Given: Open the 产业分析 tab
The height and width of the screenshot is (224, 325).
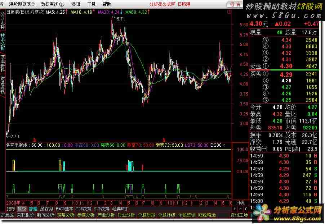Looking at the screenshot, I should point(106,215).
